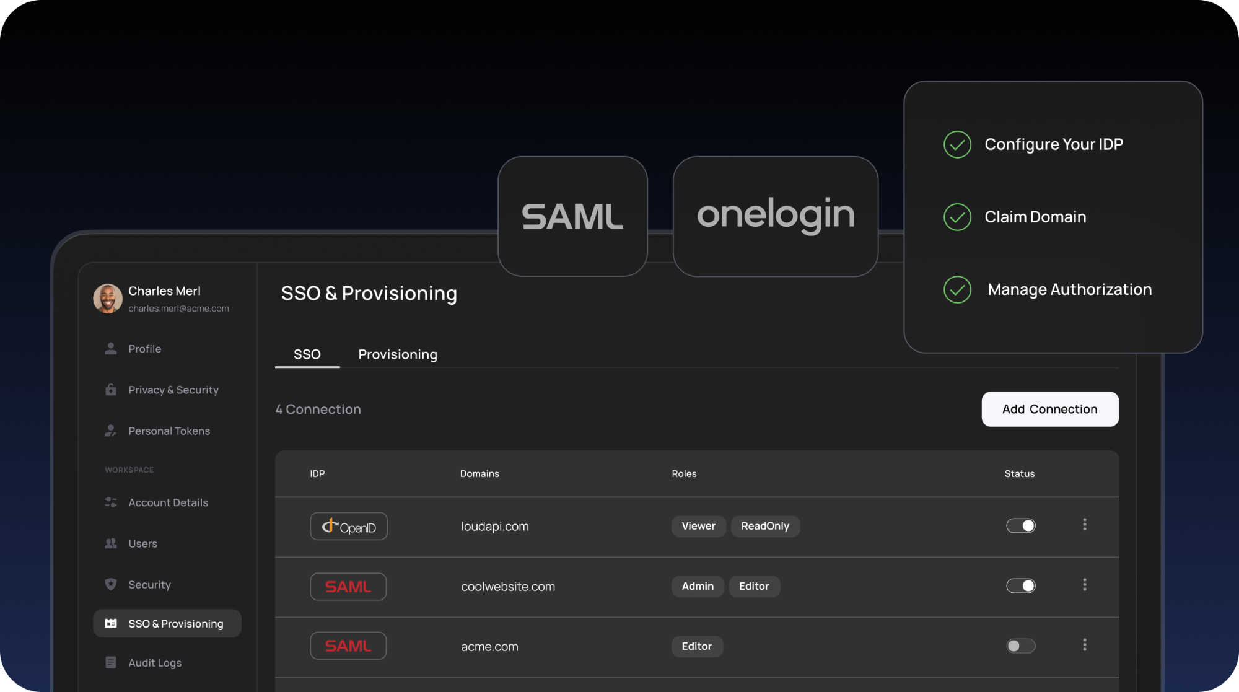Click the Configure Your IDP checkmark icon
The image size is (1239, 692).
pos(957,144)
